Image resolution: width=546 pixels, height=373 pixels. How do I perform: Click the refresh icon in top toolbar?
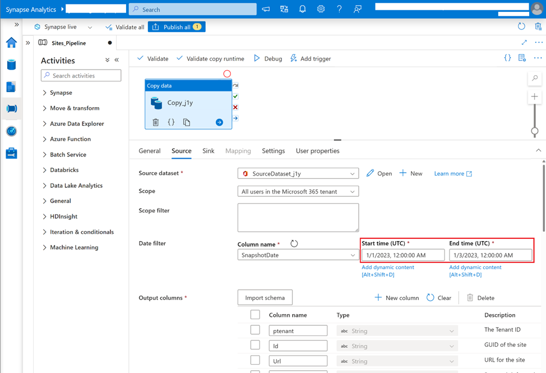pyautogui.click(x=521, y=26)
